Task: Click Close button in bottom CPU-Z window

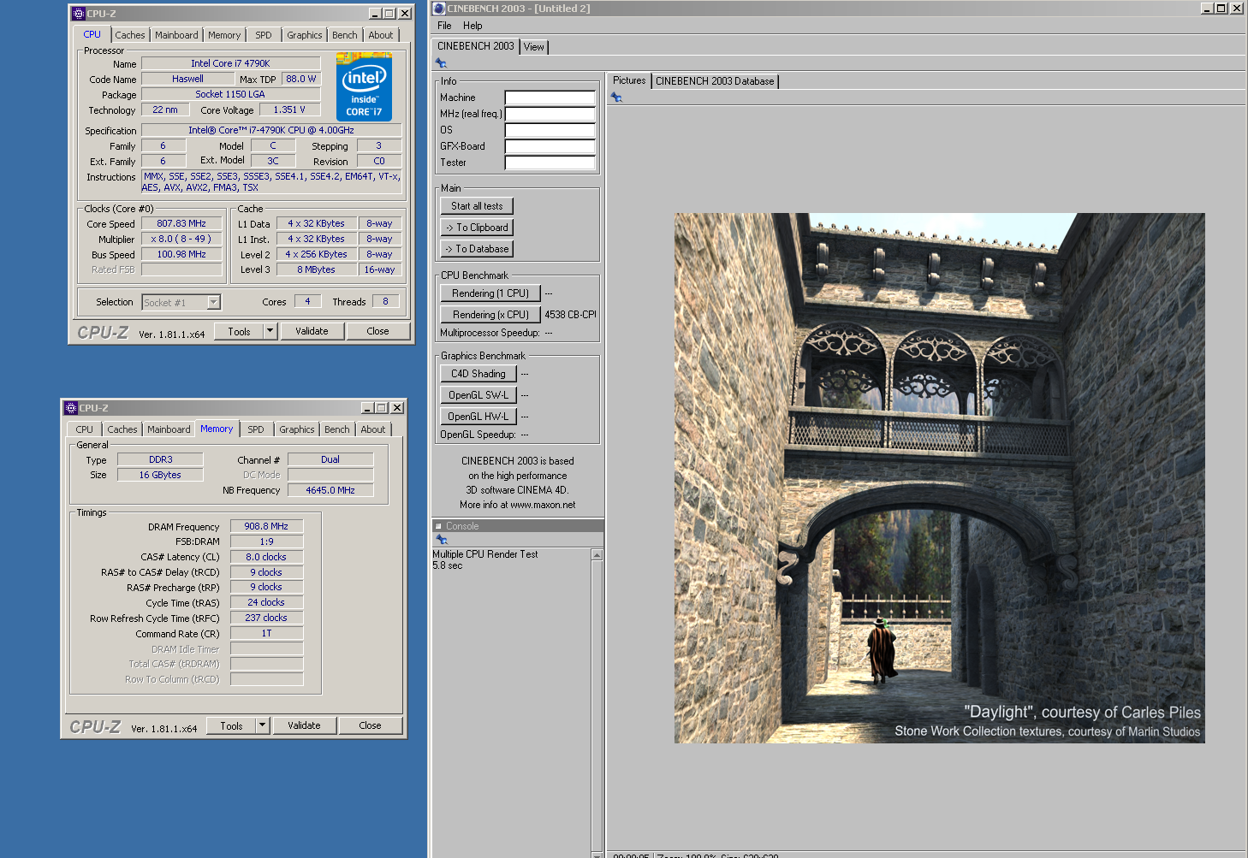Action: click(x=370, y=725)
